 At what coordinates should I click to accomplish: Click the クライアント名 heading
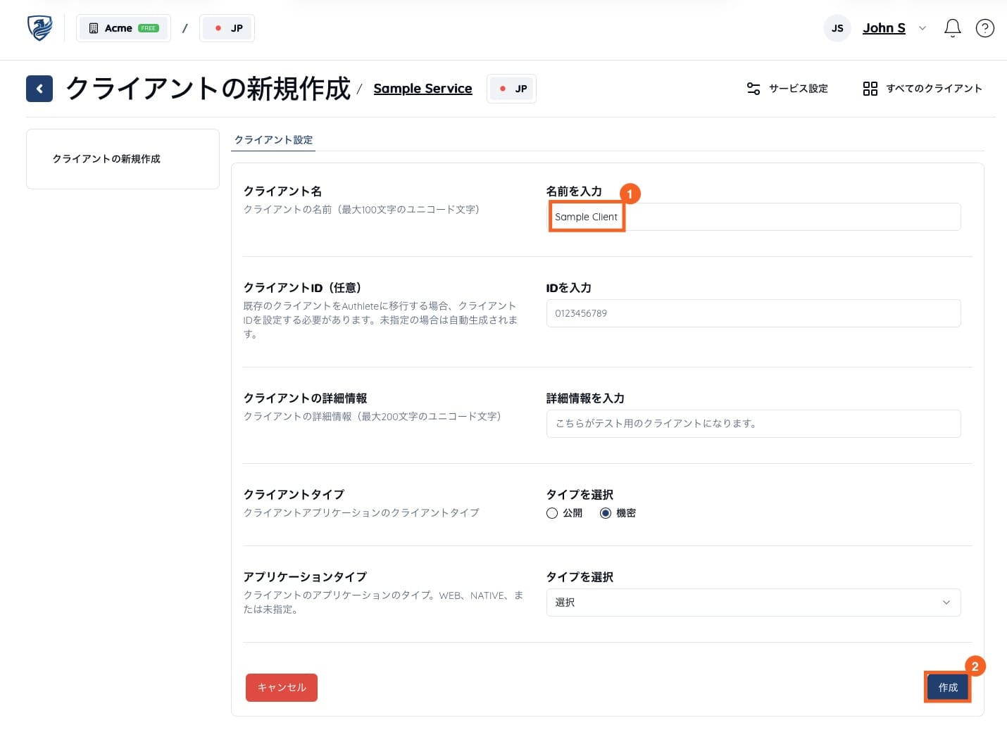pyautogui.click(x=282, y=191)
